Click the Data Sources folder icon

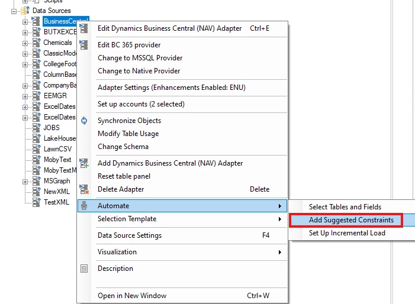click(25, 11)
